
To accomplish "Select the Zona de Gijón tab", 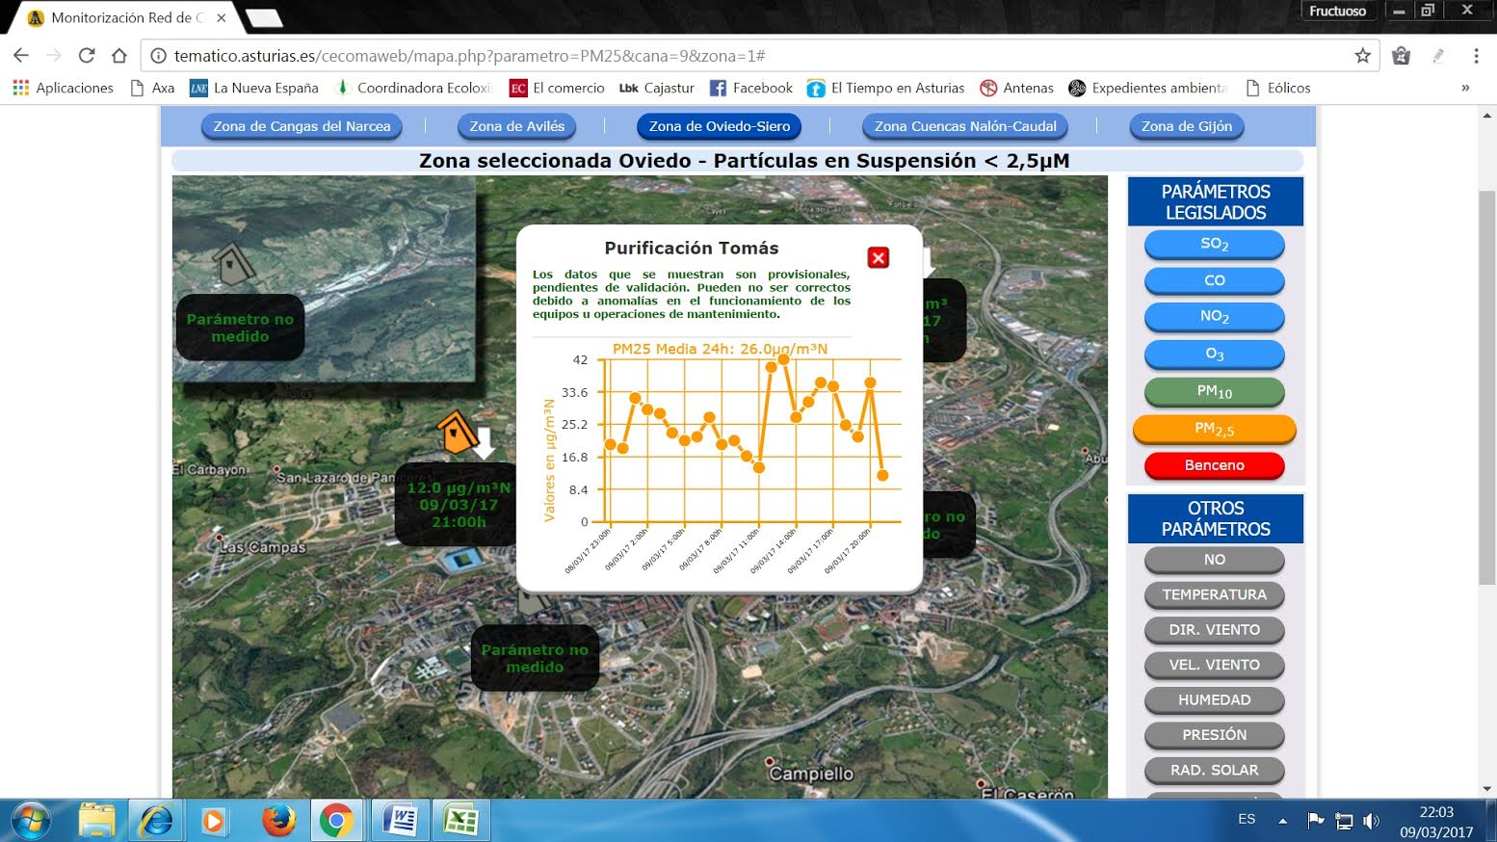I will pyautogui.click(x=1186, y=126).
